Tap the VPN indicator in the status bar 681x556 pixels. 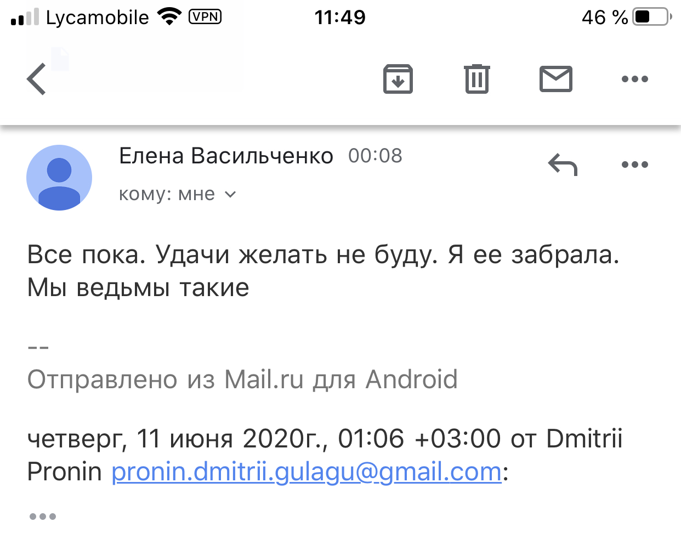(205, 17)
